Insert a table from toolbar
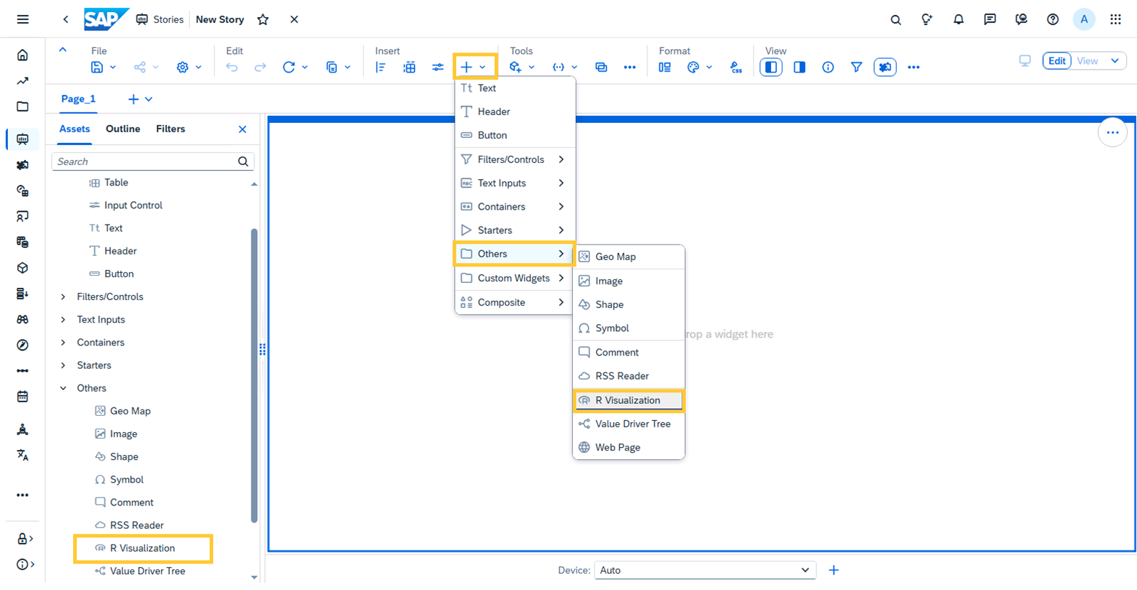Image resolution: width=1137 pixels, height=590 pixels. click(409, 67)
